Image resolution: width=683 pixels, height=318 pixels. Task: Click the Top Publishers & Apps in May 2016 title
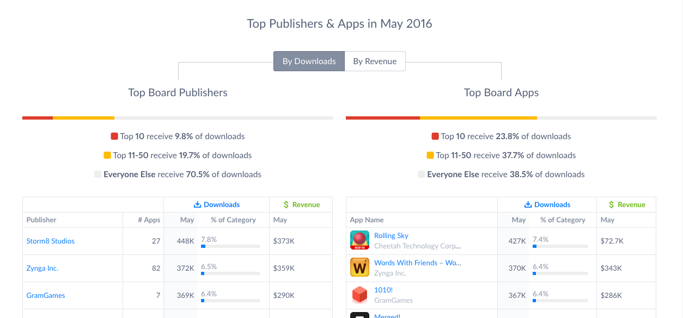click(339, 24)
